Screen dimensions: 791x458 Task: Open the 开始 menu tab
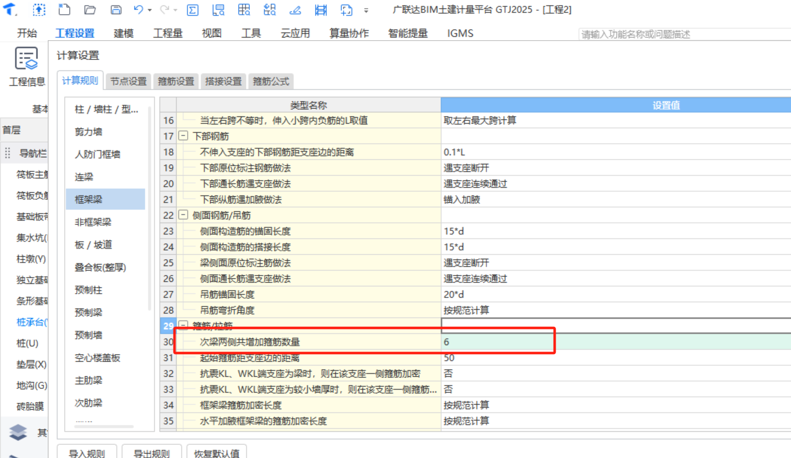pyautogui.click(x=27, y=33)
